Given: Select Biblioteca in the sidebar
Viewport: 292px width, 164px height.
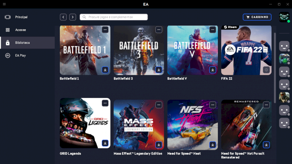Looking at the screenshot, I should (x=28, y=43).
